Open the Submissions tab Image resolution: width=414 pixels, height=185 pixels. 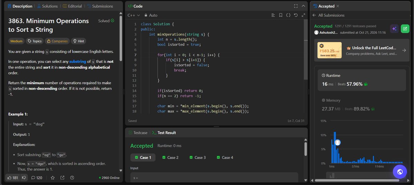(100, 6)
